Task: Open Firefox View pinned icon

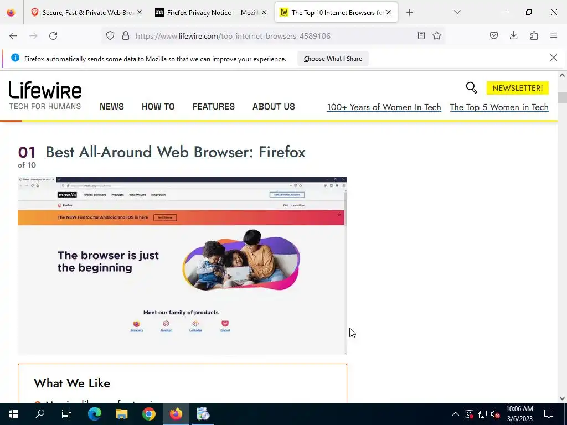Action: point(11,13)
